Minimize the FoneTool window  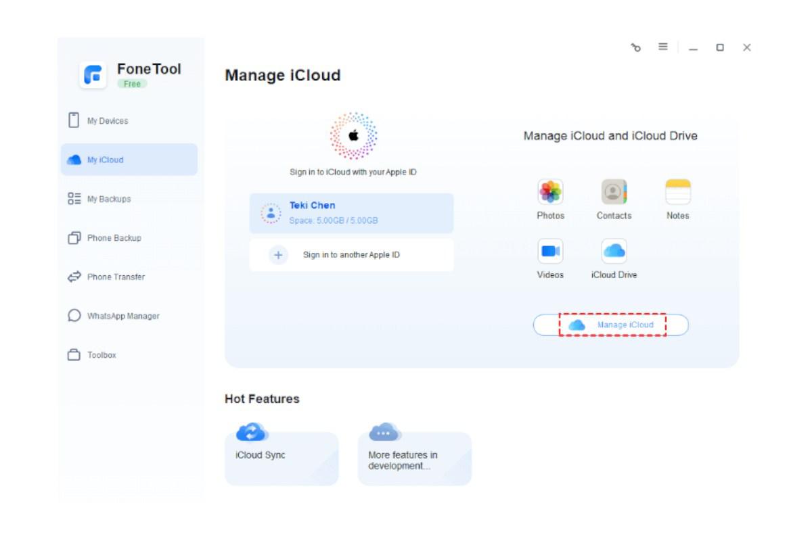[693, 48]
